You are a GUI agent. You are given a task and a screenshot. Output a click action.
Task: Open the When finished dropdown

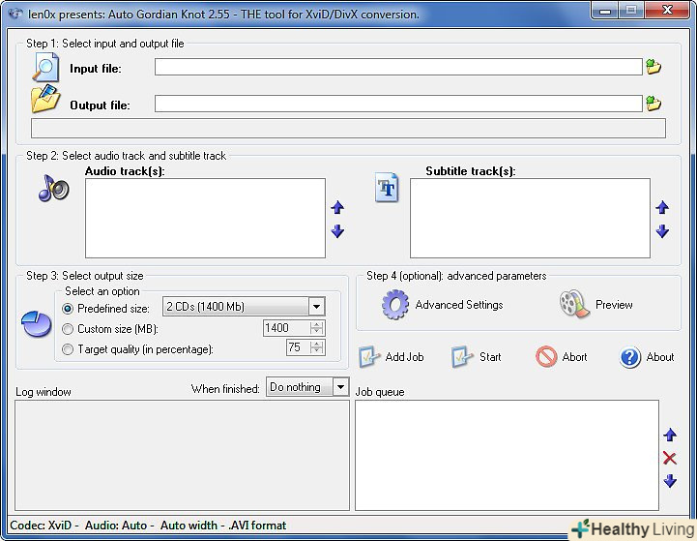[x=339, y=387]
